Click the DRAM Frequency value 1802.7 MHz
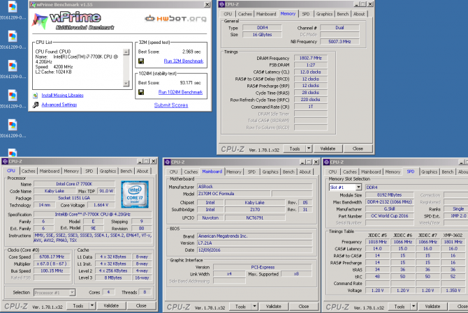This screenshot has height=313, width=468. (x=310, y=58)
